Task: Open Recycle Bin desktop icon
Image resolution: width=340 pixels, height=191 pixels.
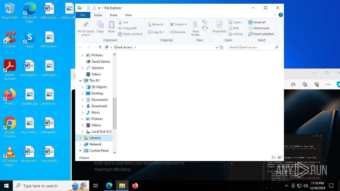Action: coord(10,11)
